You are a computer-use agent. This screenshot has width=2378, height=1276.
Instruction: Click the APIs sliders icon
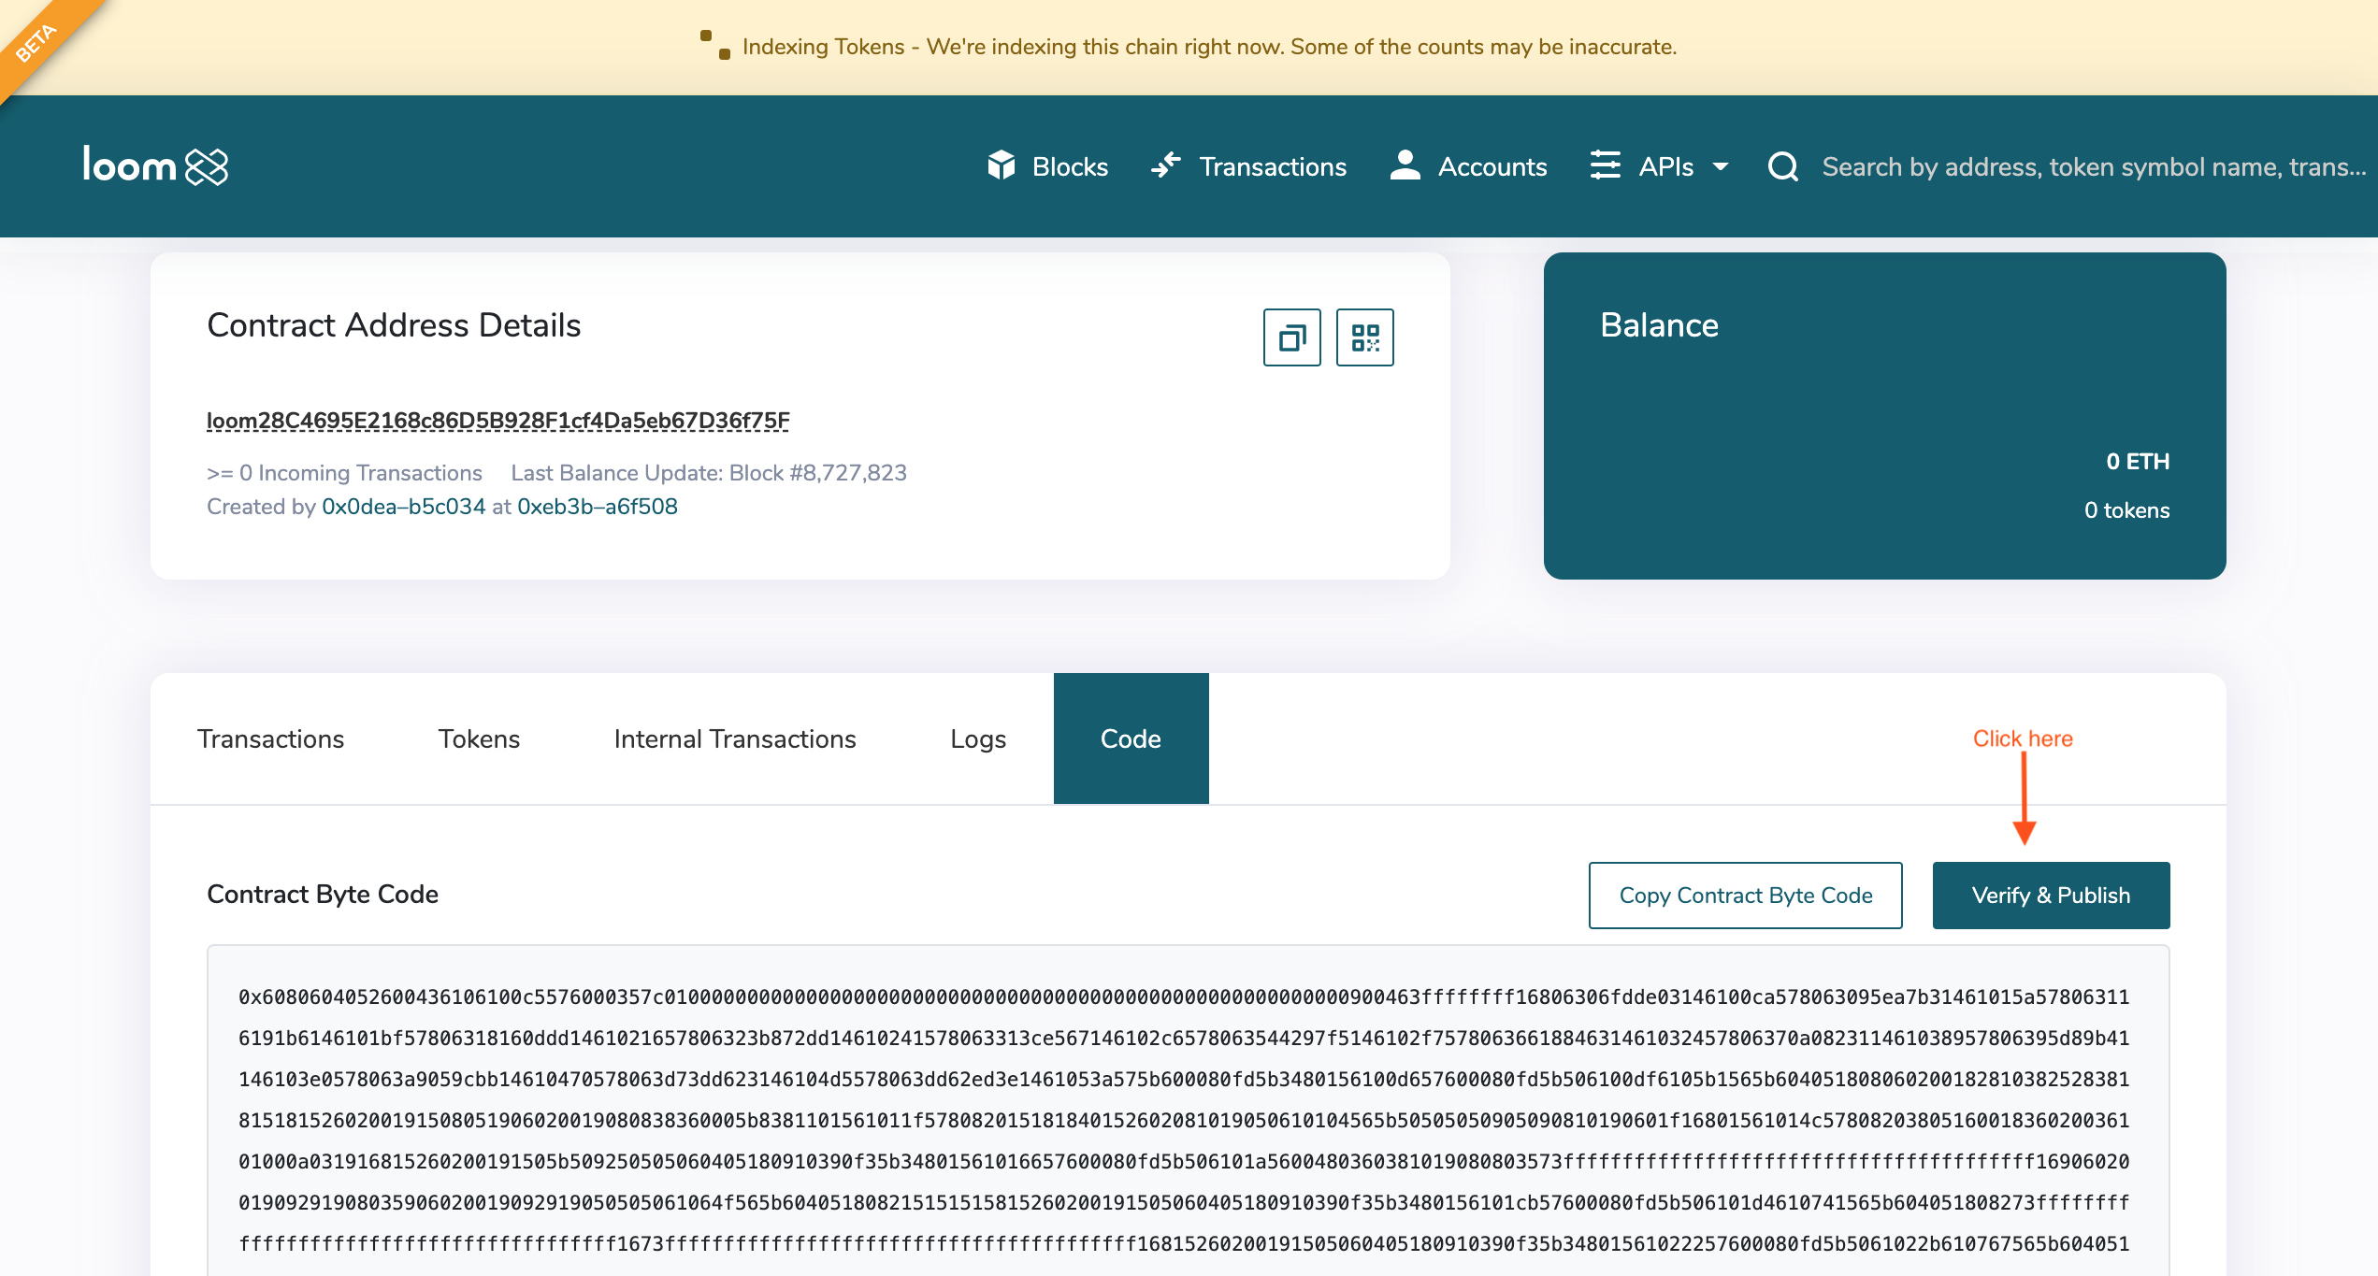coord(1606,165)
